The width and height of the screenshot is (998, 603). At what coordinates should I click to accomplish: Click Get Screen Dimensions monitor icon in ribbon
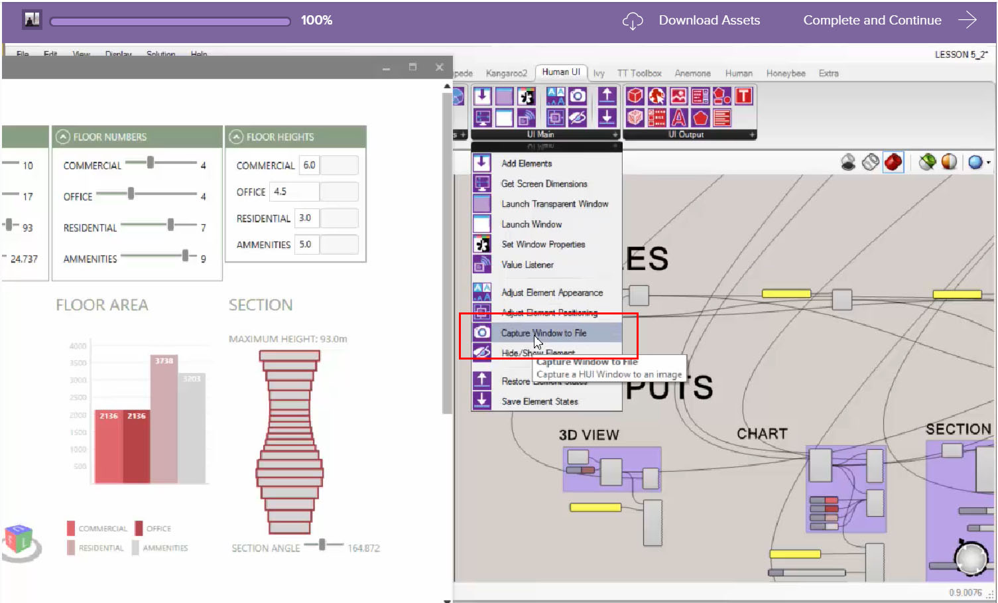point(483,117)
